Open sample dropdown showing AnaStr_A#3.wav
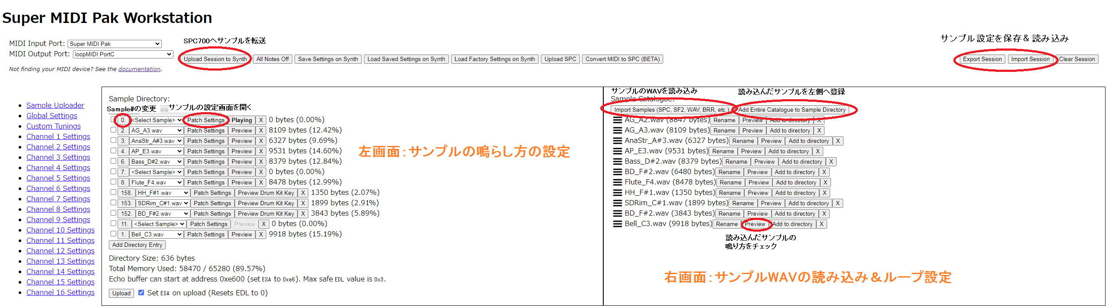 tap(156, 141)
